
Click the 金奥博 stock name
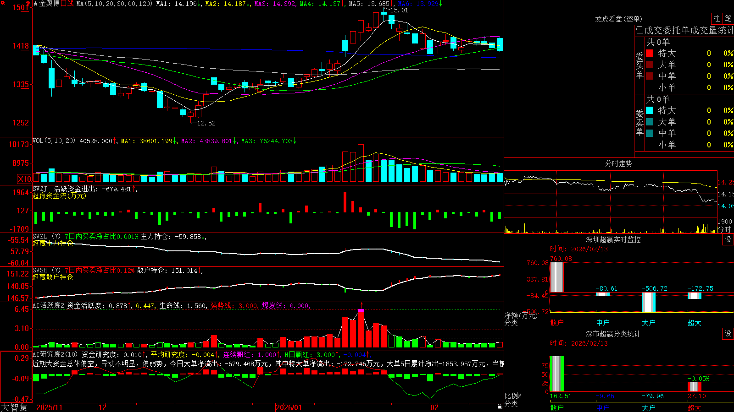pyautogui.click(x=49, y=4)
